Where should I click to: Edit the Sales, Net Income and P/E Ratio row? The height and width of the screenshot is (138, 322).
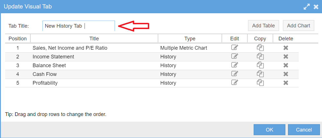(234, 48)
